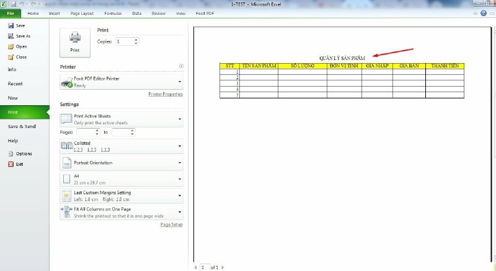Image resolution: width=496 pixels, height=271 pixels.
Task: Open a file using the Open folder icon
Action: click(11, 46)
